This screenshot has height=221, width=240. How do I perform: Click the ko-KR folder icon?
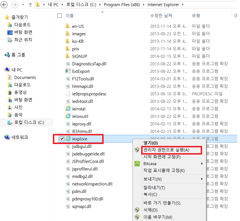tap(68, 41)
